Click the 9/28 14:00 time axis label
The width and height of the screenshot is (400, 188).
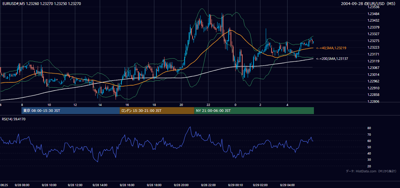[100, 185]
